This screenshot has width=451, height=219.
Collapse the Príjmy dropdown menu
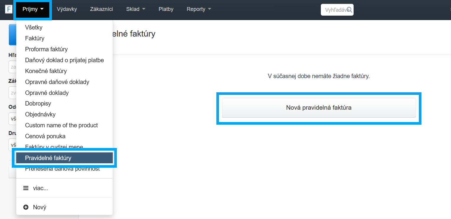pos(33,9)
